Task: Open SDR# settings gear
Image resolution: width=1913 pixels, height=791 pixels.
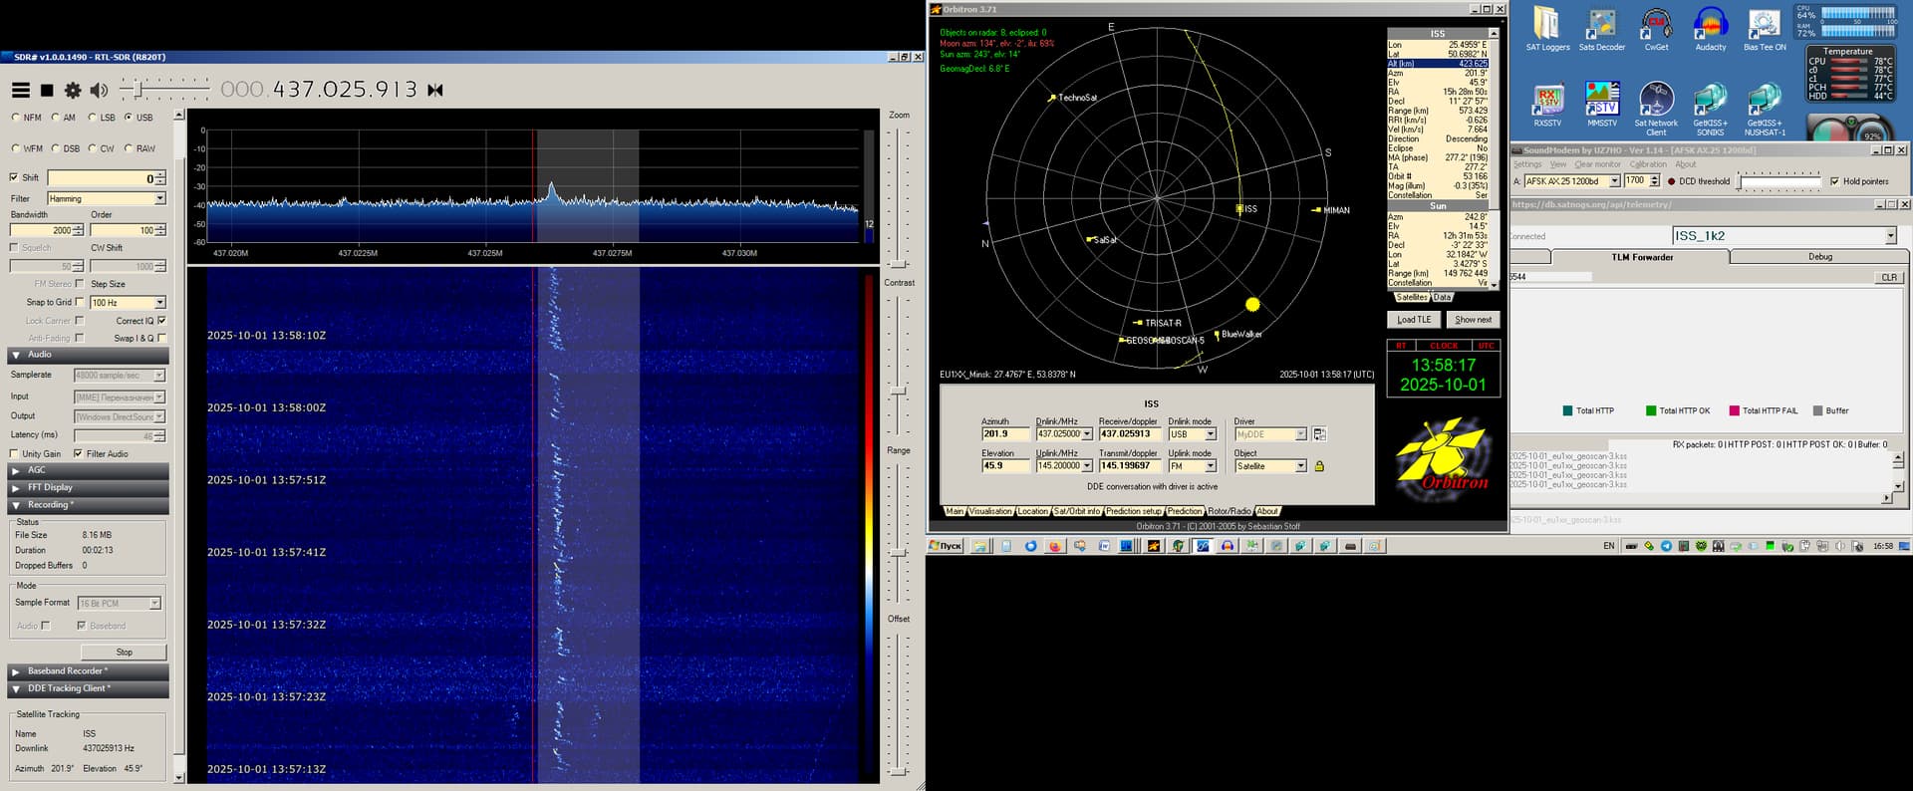Action: pos(73,91)
